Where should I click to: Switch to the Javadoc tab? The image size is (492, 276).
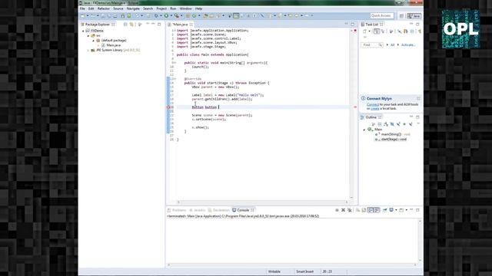coord(197,210)
